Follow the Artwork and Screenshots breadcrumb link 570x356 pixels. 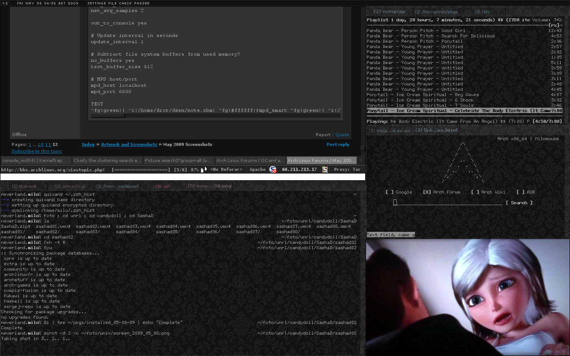[129, 145]
